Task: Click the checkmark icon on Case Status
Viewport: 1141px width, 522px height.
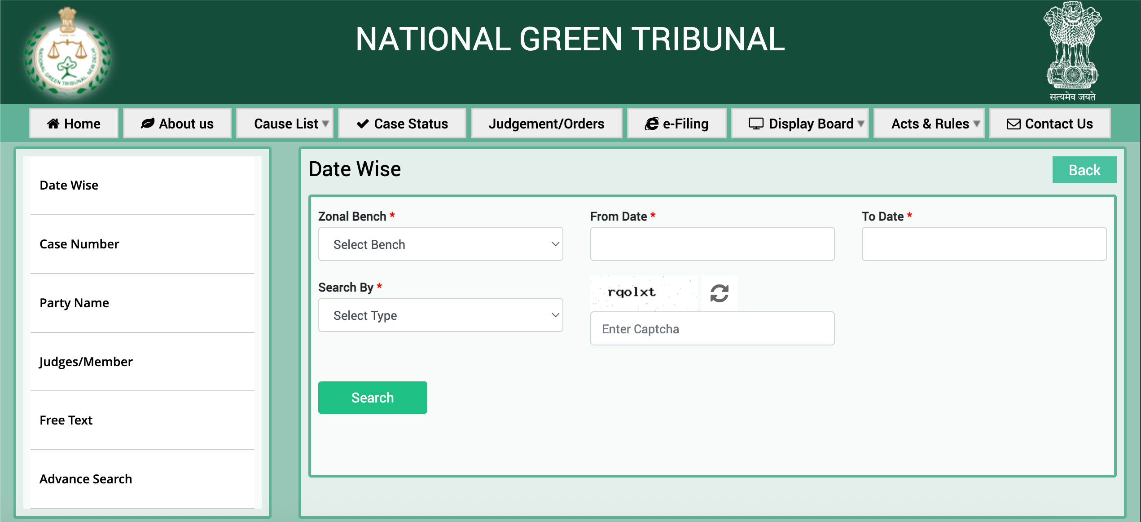Action: (x=363, y=124)
